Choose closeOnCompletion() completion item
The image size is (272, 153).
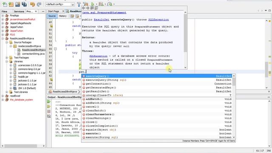pos(157,126)
